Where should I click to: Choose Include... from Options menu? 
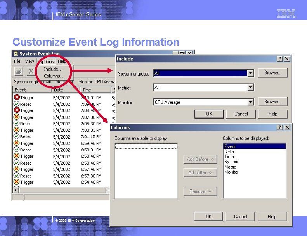(53, 69)
